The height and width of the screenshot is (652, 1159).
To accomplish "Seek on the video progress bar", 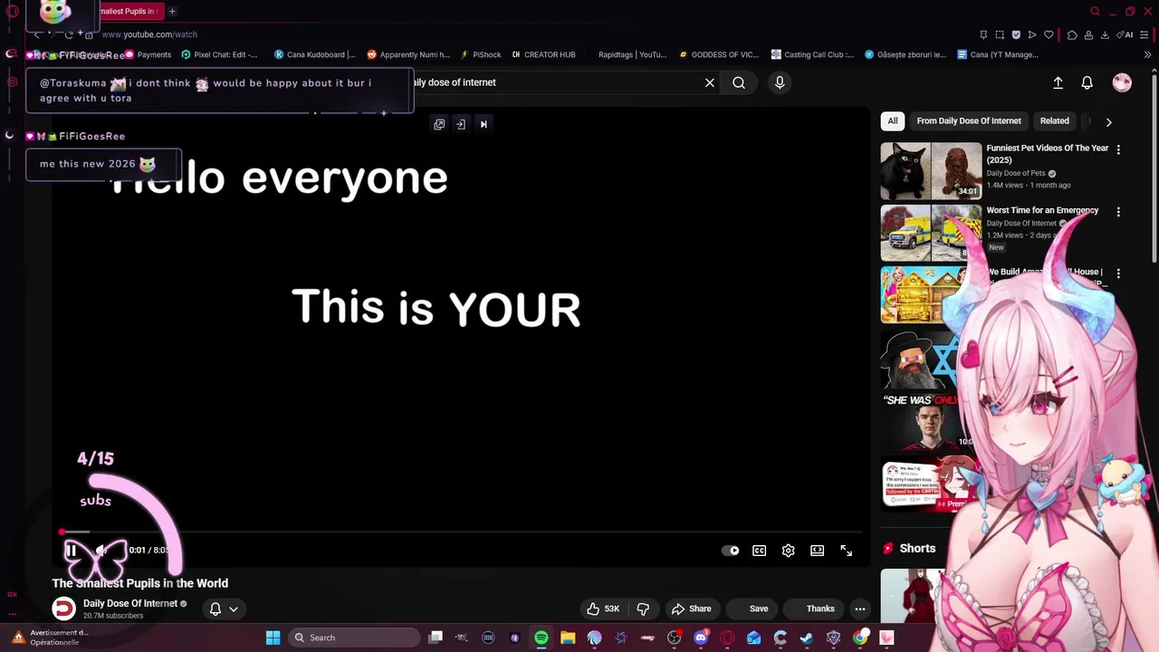I will click(x=460, y=532).
